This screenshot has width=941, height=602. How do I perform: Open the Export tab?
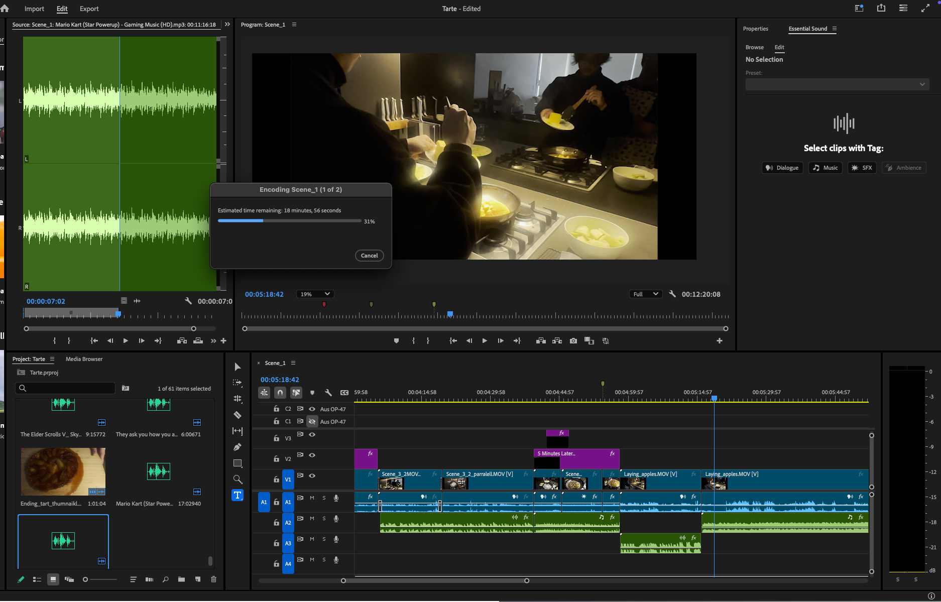coord(89,9)
